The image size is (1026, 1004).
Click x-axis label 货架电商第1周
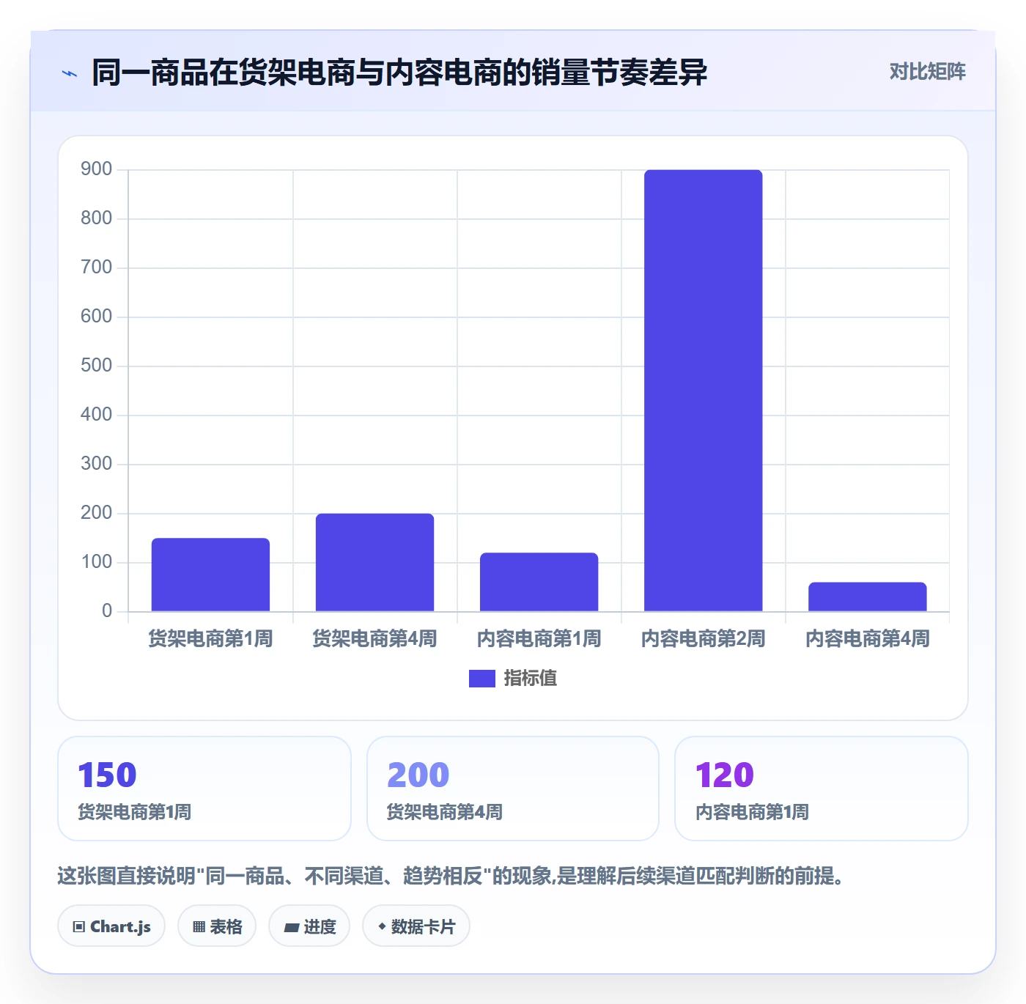(x=211, y=639)
